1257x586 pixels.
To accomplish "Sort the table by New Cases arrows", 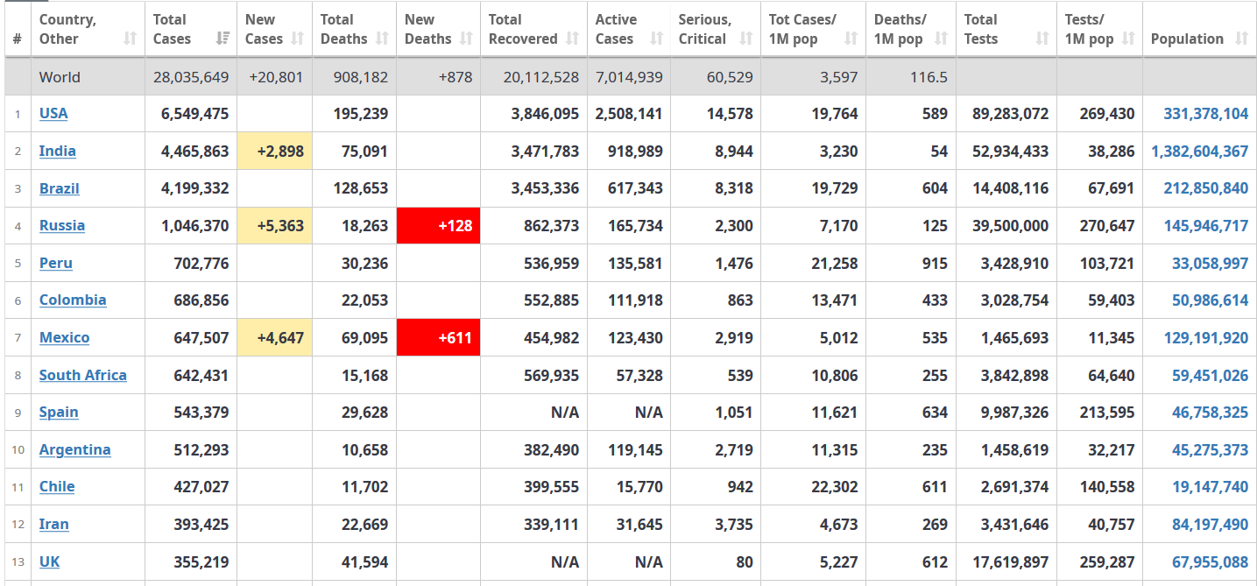I will click(x=298, y=39).
